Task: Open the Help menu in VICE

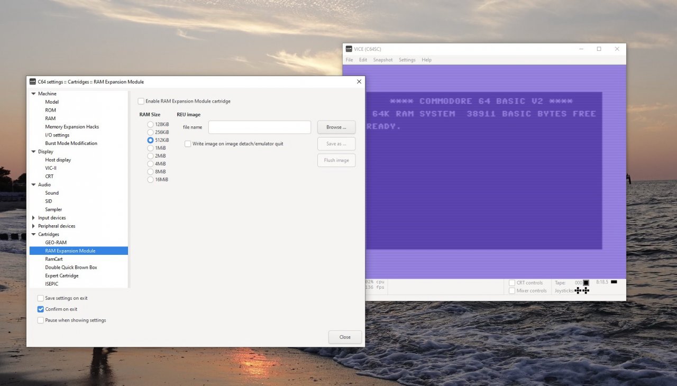Action: (426, 60)
